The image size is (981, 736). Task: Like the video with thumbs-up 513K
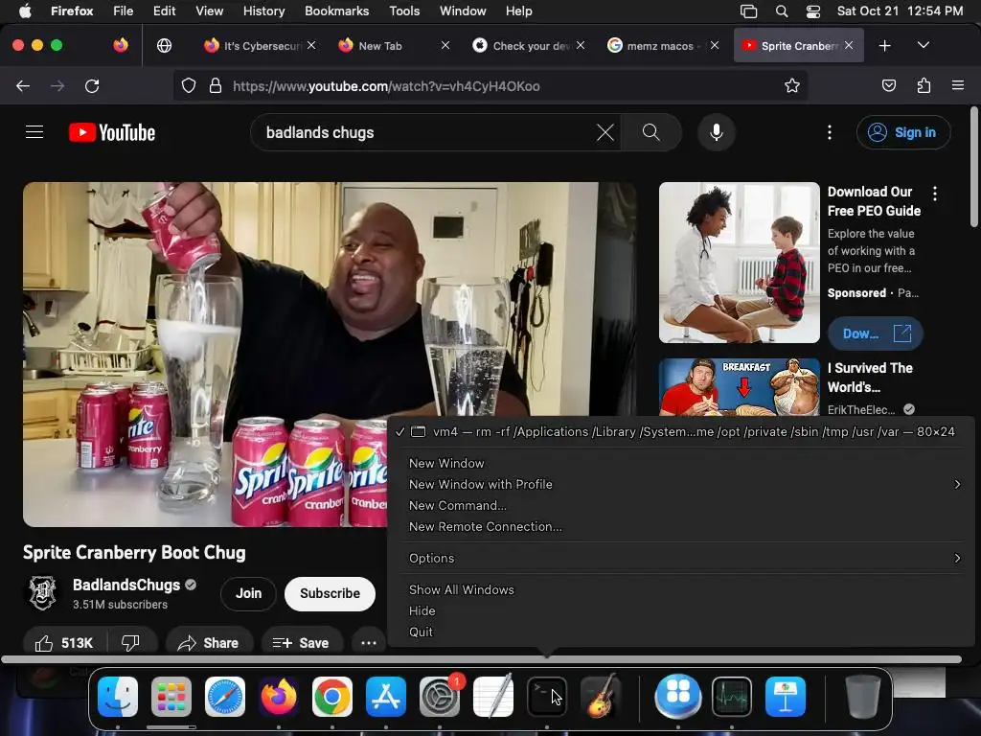(x=64, y=643)
